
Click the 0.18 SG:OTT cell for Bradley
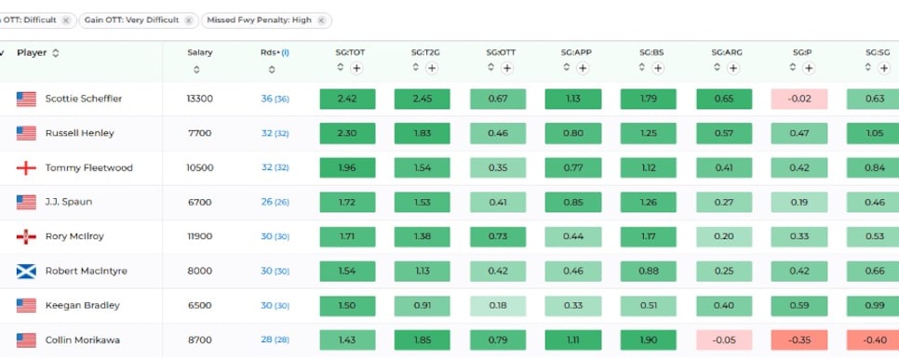498,305
